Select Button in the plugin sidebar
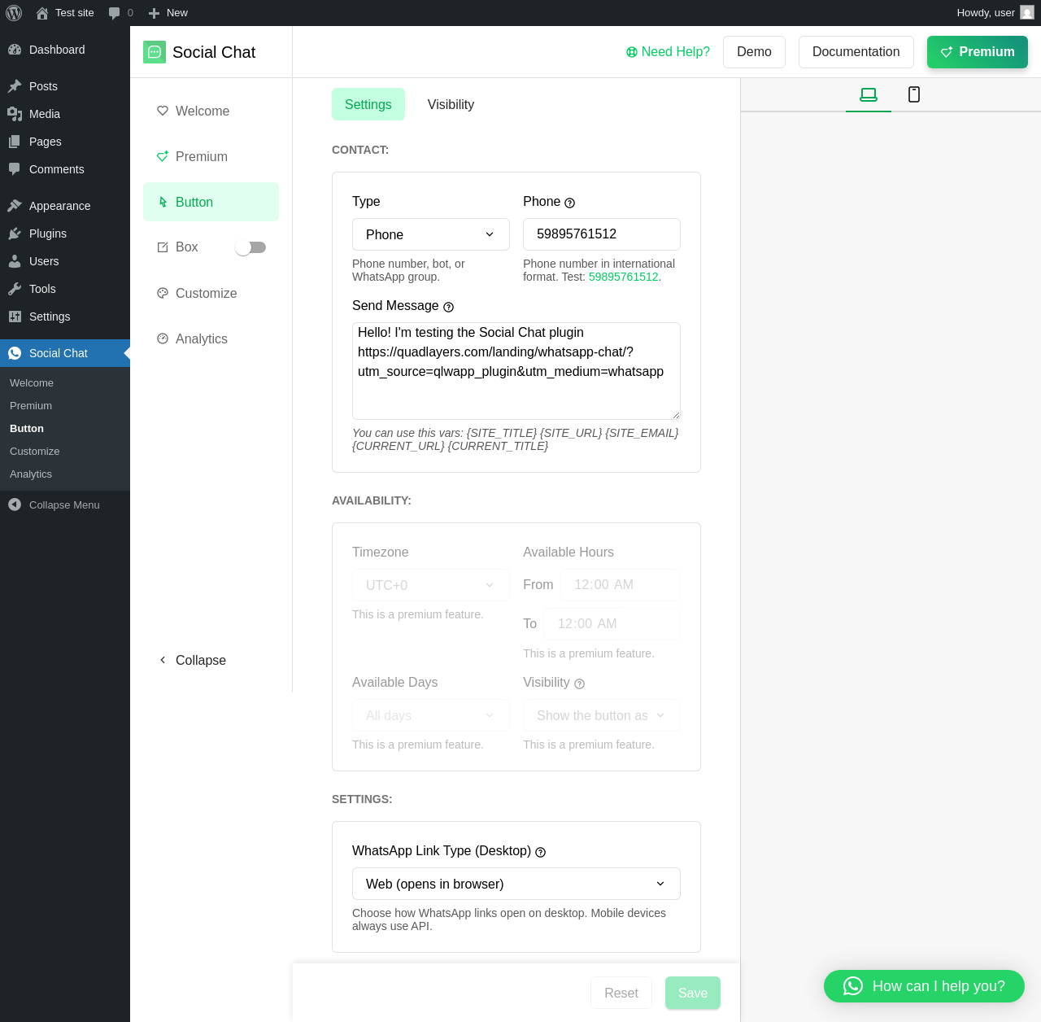This screenshot has width=1041, height=1022. (211, 202)
